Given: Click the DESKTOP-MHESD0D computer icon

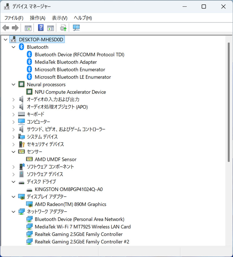Looking at the screenshot, I should point(13,39).
